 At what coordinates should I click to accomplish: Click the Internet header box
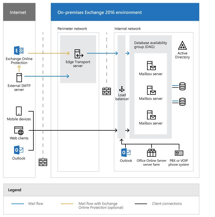coord(19,12)
